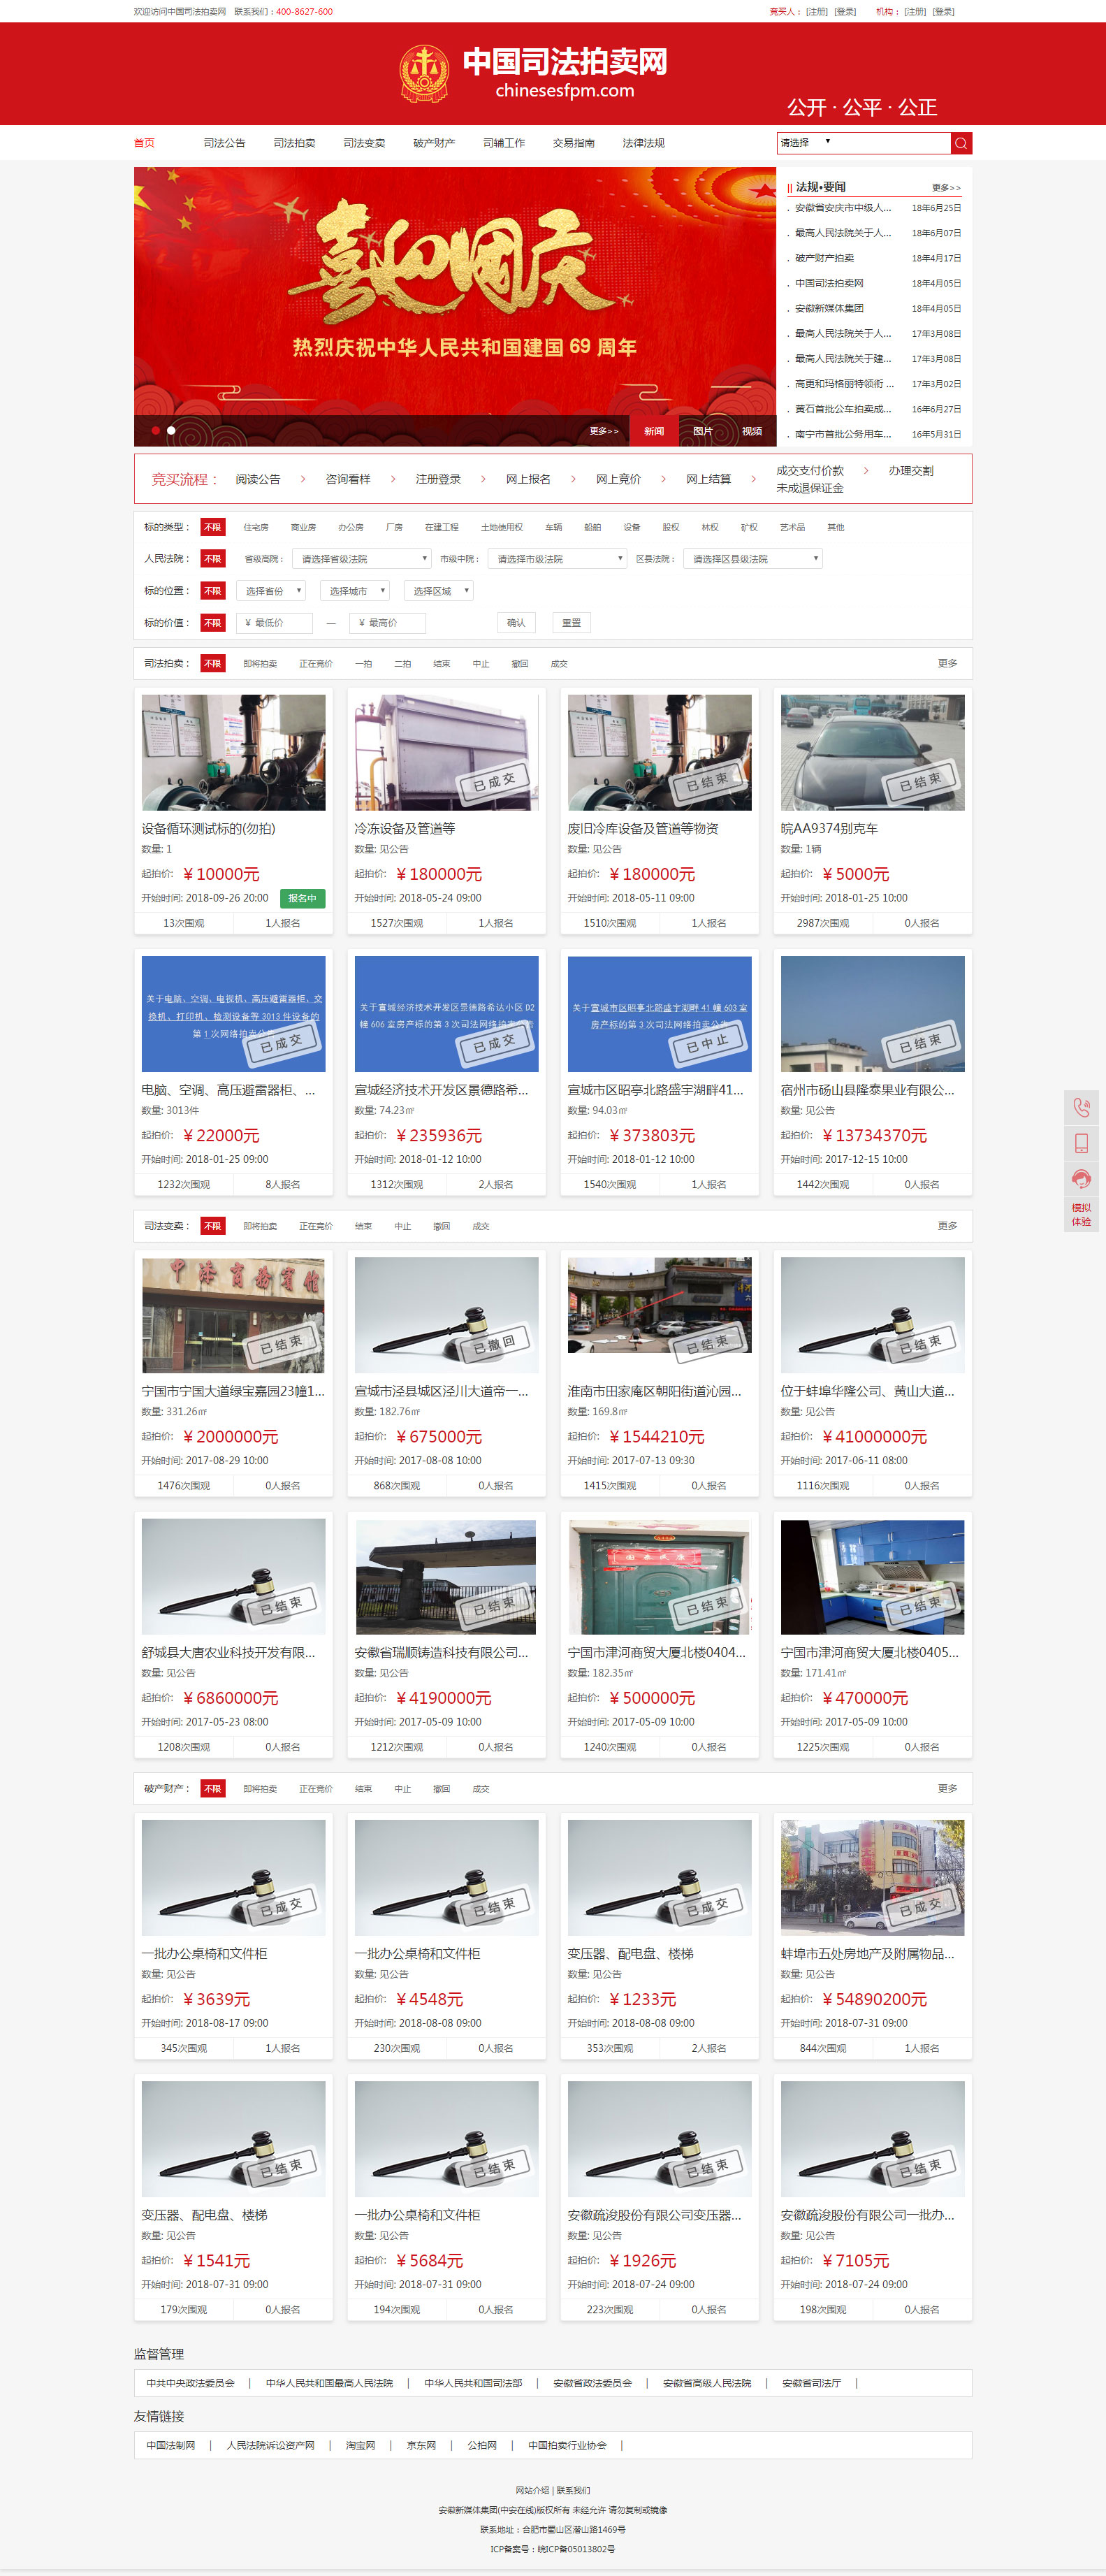Screen dimensions: 1106x2576
Task: Open 蚌埠市五处房地产 building thumbnail
Action: tap(872, 1878)
